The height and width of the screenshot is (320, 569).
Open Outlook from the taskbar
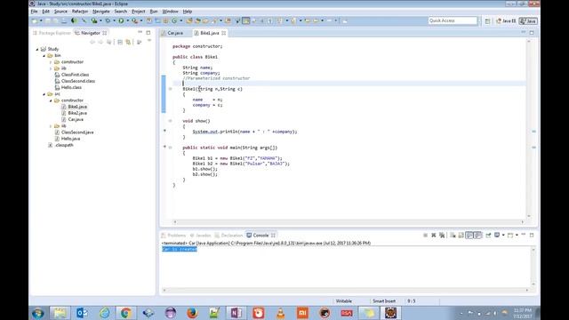pos(82,313)
